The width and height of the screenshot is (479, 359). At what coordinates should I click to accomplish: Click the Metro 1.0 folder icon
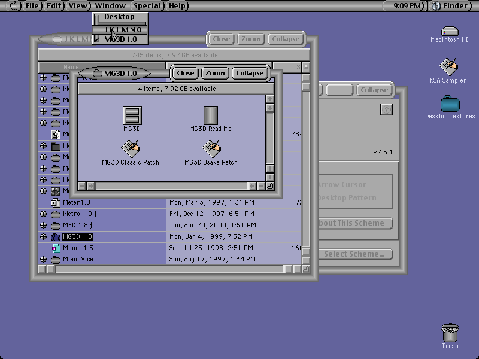pyautogui.click(x=55, y=214)
